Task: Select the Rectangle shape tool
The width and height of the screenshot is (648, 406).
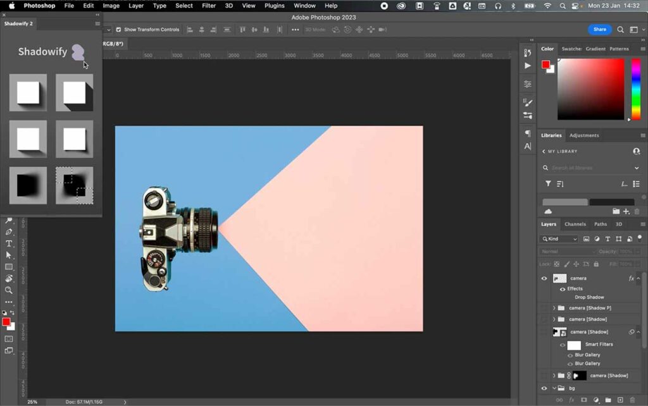Action: click(x=9, y=267)
